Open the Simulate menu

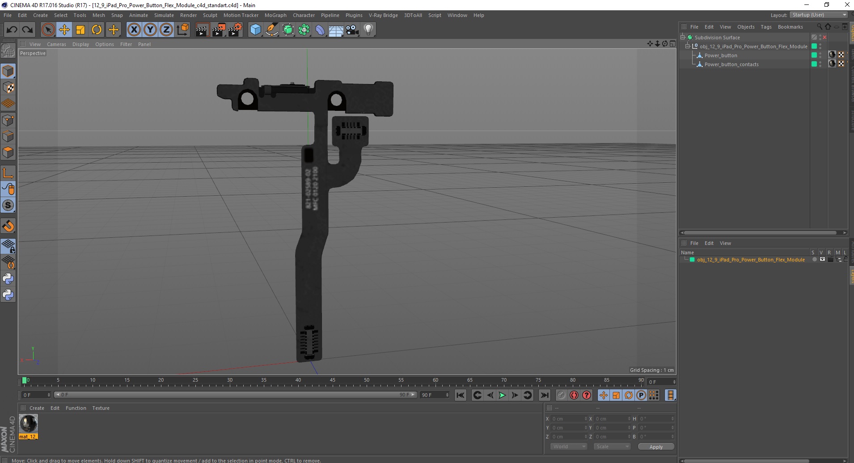(164, 15)
